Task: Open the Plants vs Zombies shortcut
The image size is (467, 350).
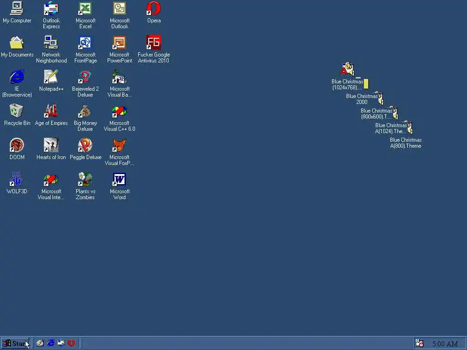Action: 85,179
